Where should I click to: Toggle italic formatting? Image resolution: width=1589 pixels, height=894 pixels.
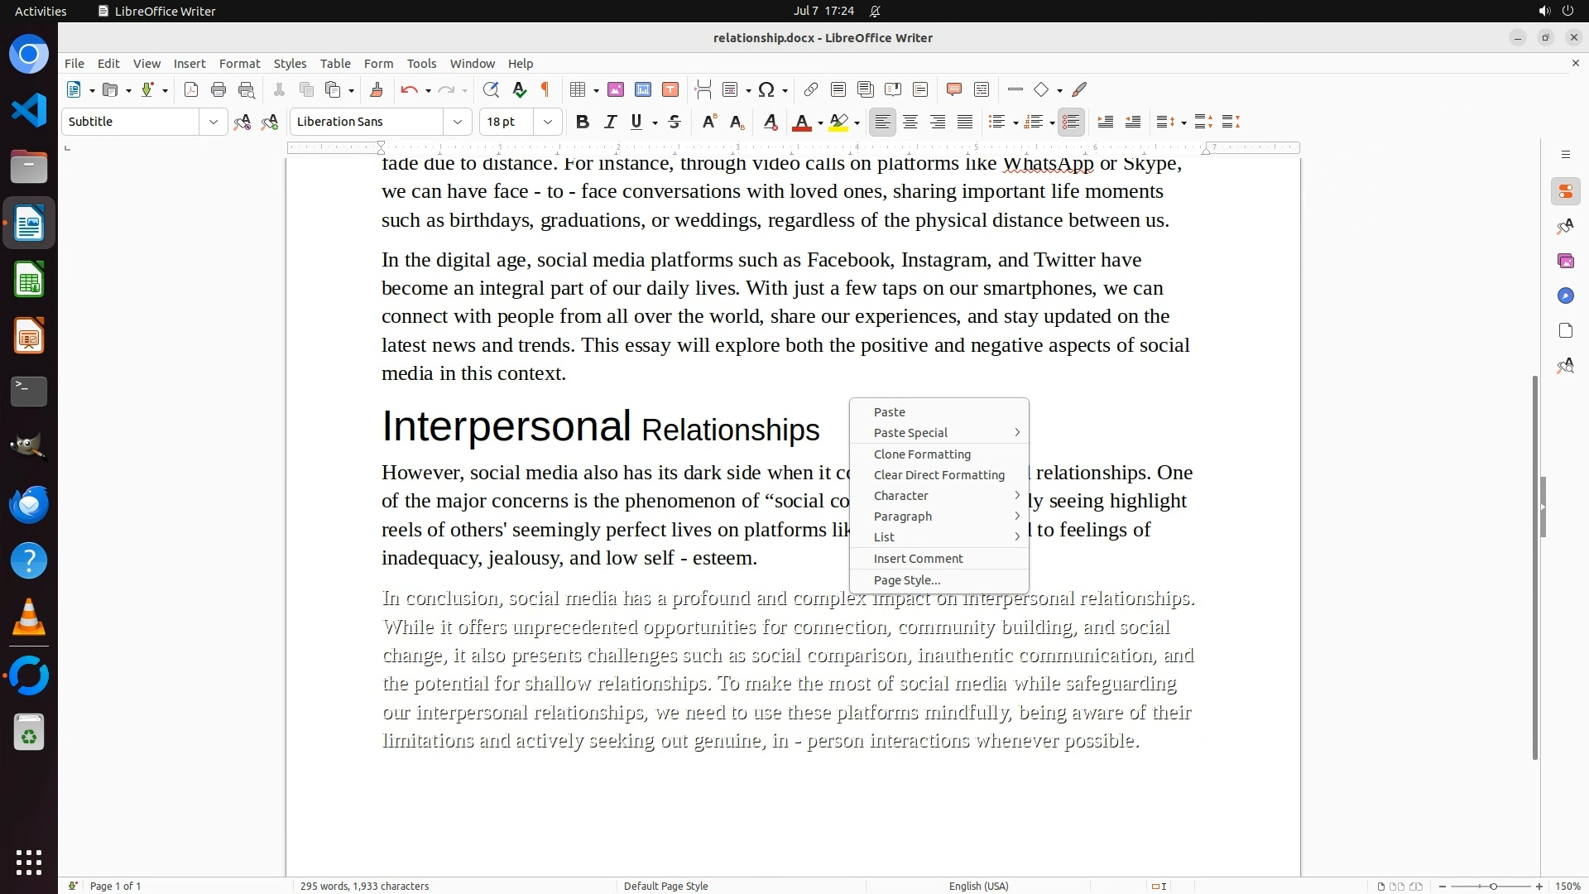tap(610, 122)
